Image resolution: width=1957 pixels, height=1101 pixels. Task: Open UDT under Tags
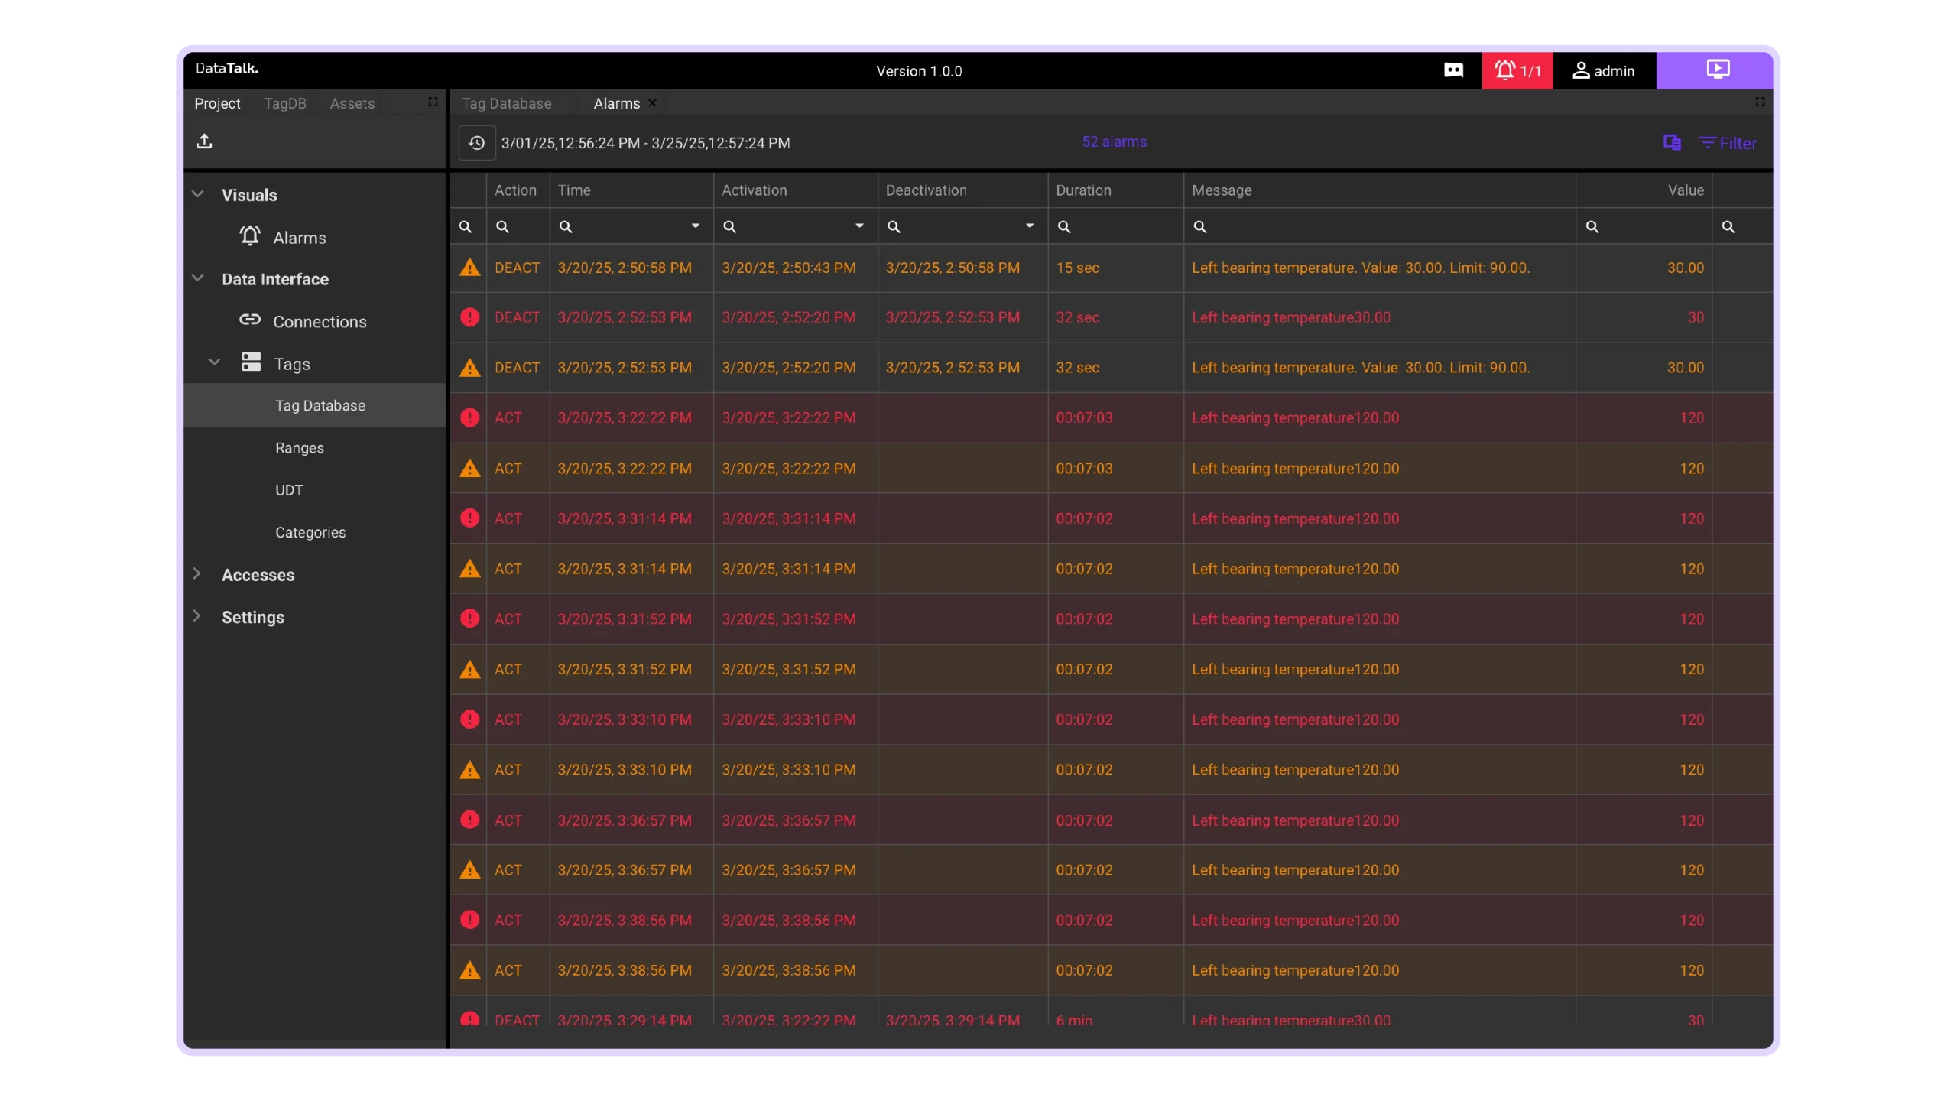[x=289, y=490]
